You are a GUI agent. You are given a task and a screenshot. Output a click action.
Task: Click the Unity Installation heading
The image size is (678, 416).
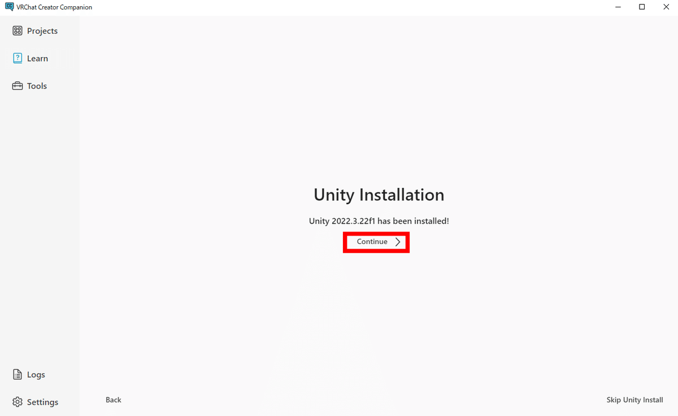click(379, 195)
